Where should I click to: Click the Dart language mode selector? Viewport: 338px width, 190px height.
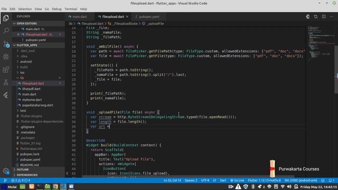223,180
